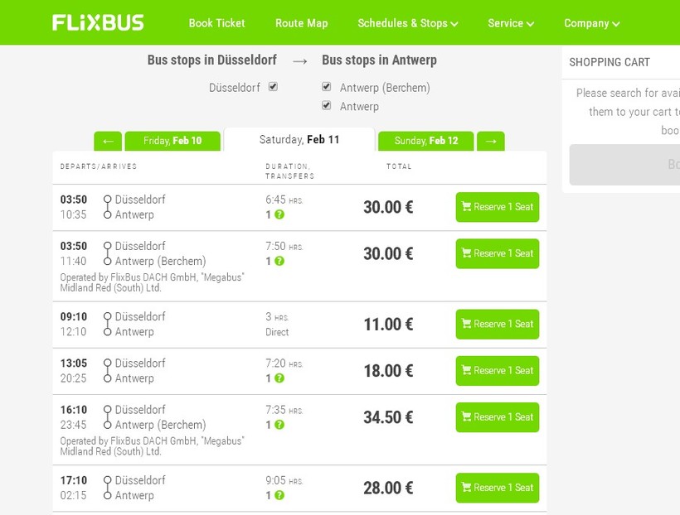Open the Book Ticket page
The image size is (680, 515).
tap(216, 23)
